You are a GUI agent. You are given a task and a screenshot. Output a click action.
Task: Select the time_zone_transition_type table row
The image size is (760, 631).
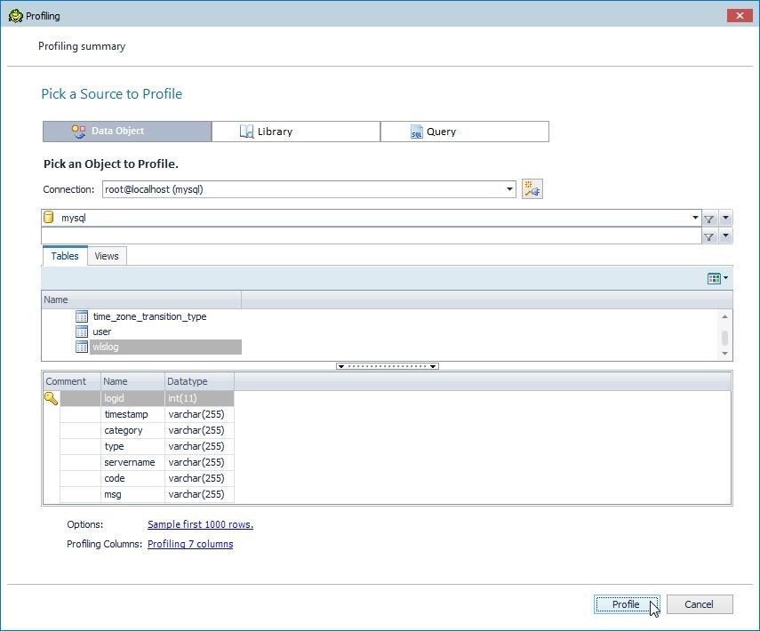[x=149, y=316]
